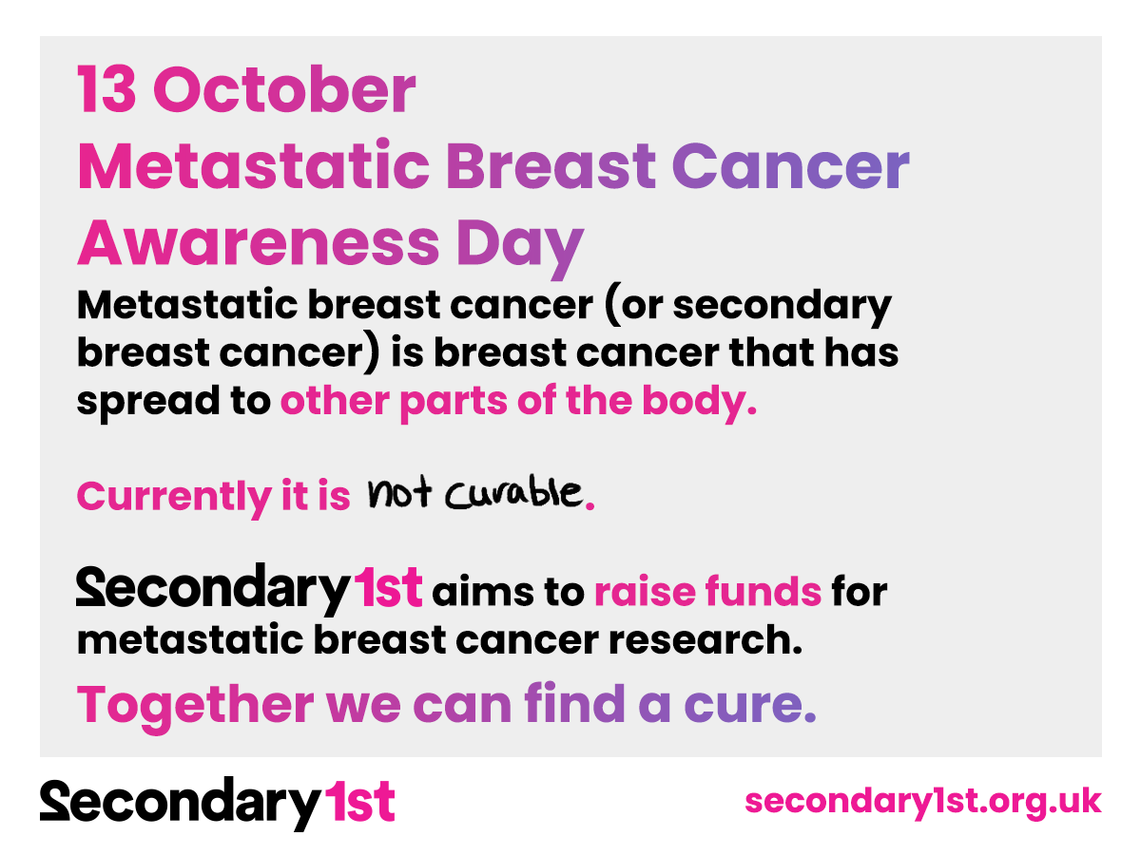Click the 'Awareness Day' heading text
Screen dimensions: 1141x855
(x=330, y=243)
